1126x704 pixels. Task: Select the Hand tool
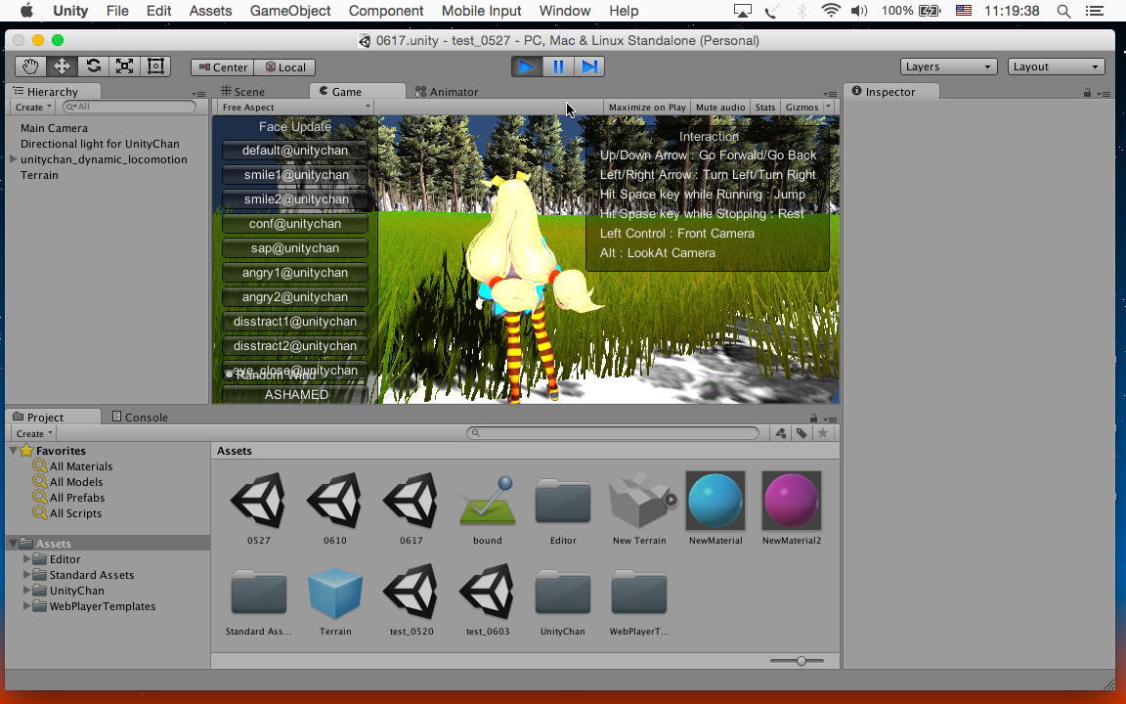click(30, 66)
